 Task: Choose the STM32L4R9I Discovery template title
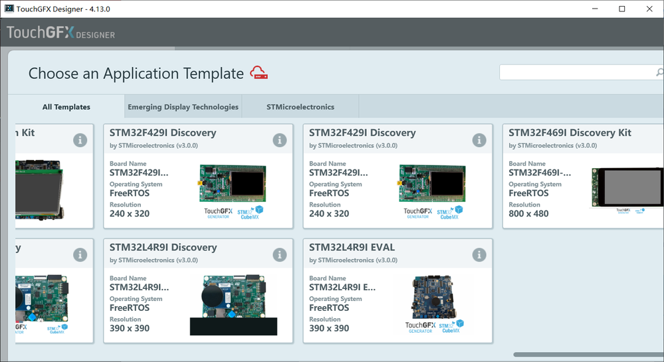[163, 247]
